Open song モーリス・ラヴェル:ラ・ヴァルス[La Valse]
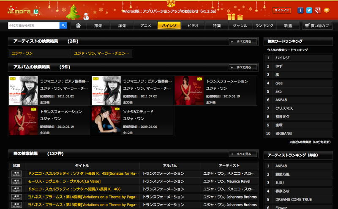Image resolution: width=338 pixels, height=209 pixels. pyautogui.click(x=64, y=181)
